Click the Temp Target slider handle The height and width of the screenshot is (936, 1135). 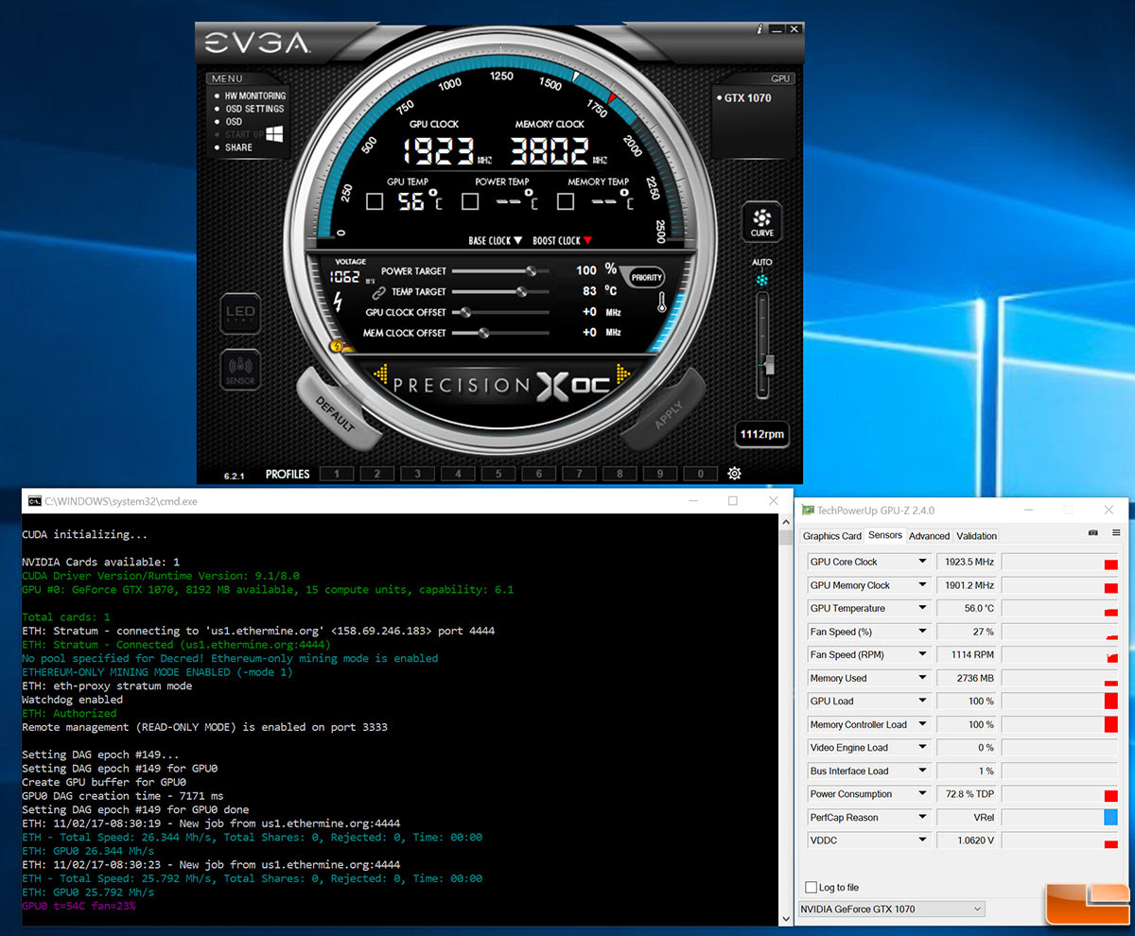pos(521,291)
